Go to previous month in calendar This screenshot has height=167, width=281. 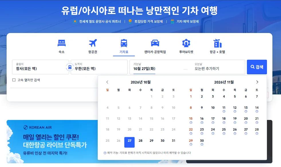point(107,82)
